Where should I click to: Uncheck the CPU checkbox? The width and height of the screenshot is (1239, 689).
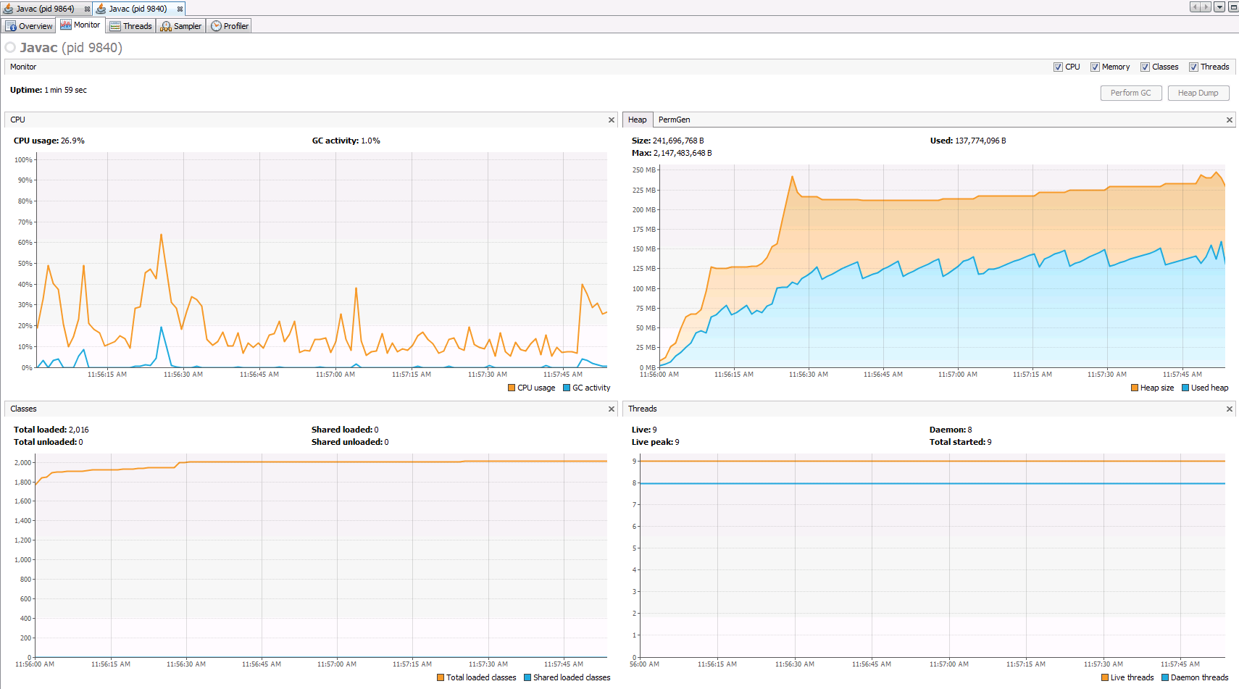(x=1059, y=67)
